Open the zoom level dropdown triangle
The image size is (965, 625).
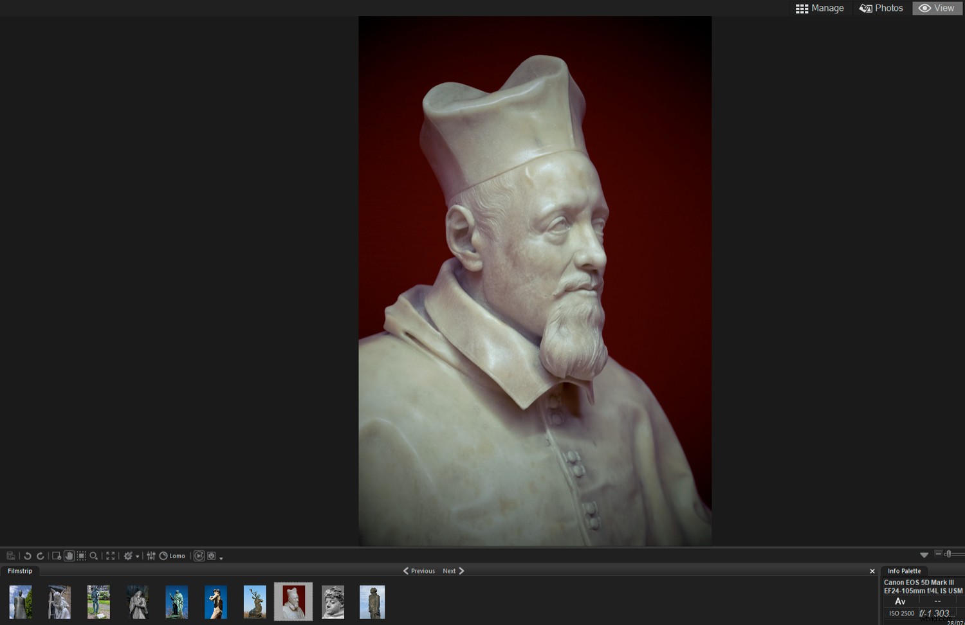tap(924, 555)
